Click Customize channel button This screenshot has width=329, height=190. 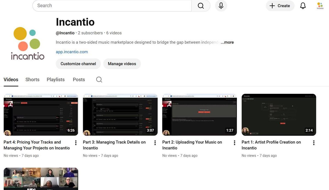coord(78,64)
